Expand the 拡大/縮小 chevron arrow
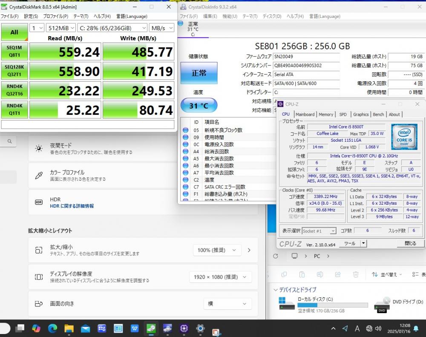Viewport: 426px width, 337px height. click(249, 250)
